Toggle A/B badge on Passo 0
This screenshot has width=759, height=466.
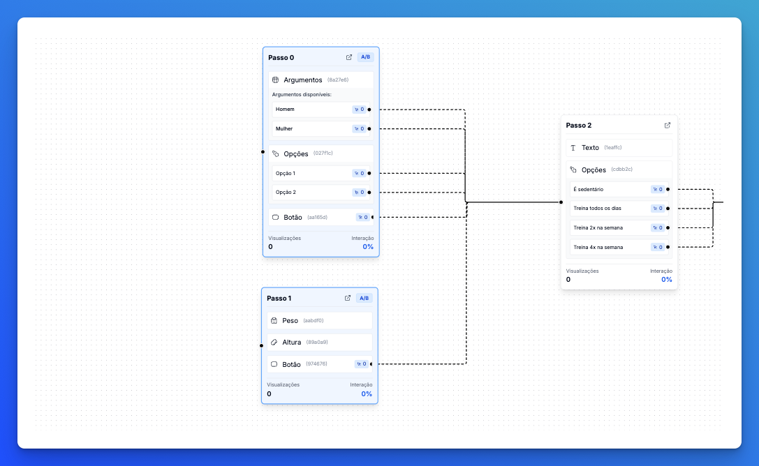pos(365,57)
